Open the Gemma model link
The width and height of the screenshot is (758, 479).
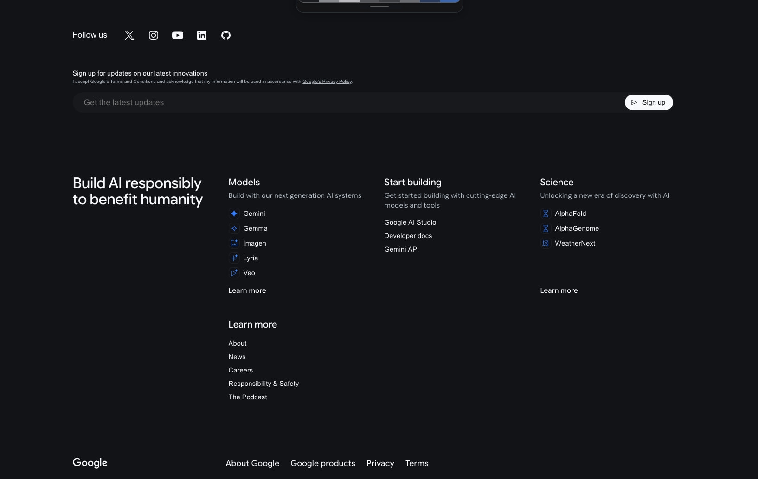pyautogui.click(x=255, y=228)
